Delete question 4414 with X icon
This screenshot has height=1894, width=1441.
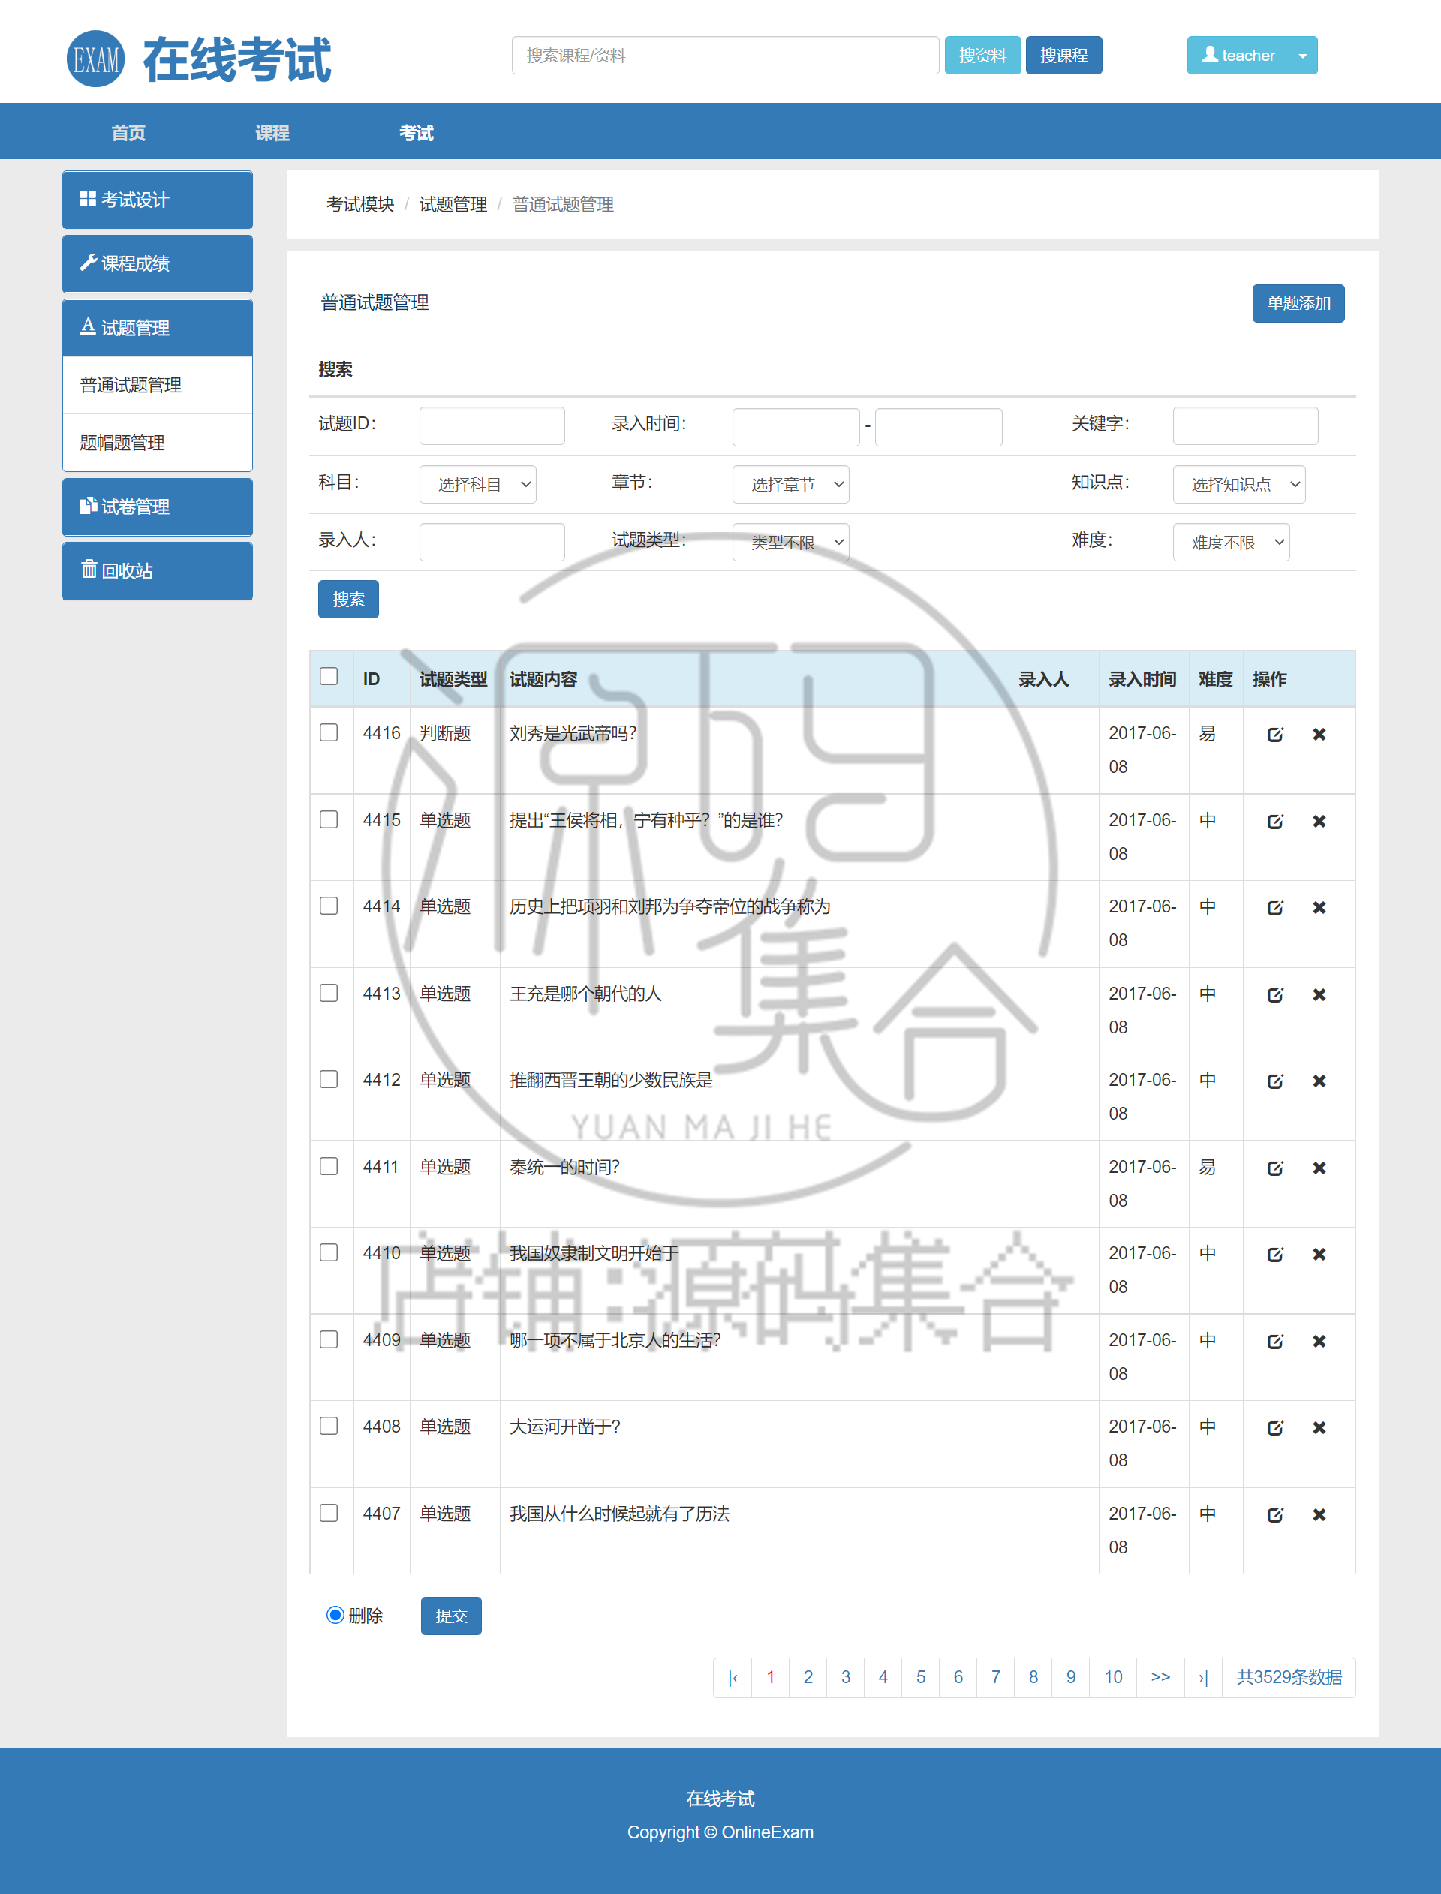tap(1319, 908)
